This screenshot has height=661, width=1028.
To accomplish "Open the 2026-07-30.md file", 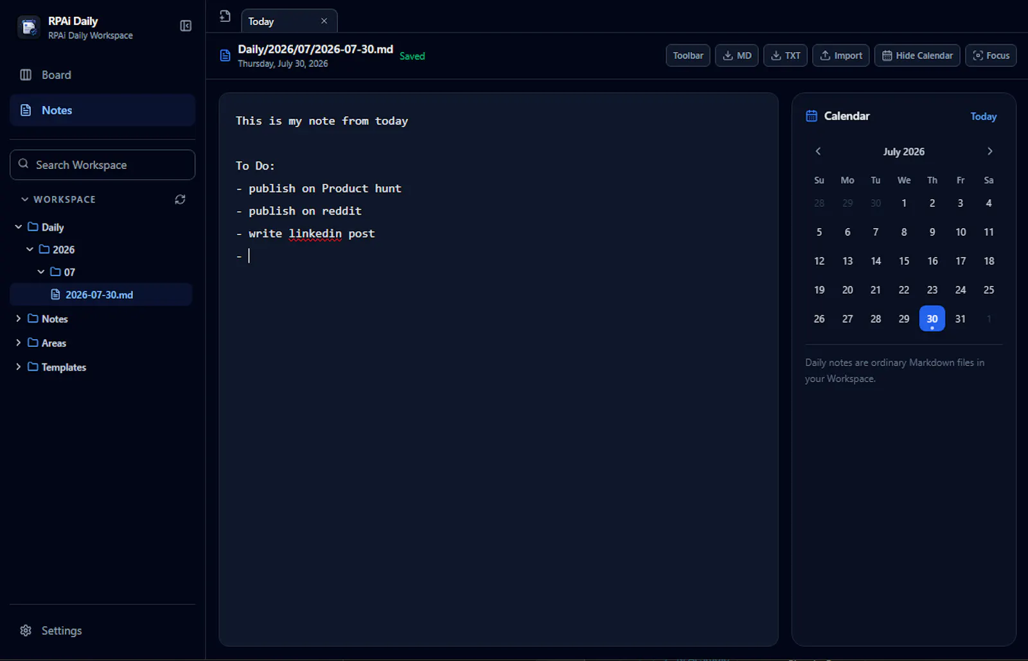I will (x=101, y=295).
